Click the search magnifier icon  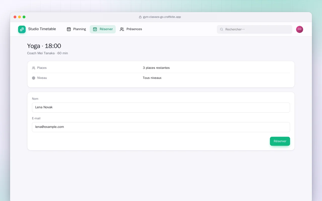click(222, 29)
